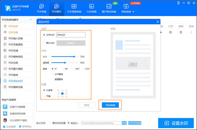This screenshot has height=130, width=197.
Task: Select PDF解除密码 in the sidebar
Action: (x=17, y=57)
